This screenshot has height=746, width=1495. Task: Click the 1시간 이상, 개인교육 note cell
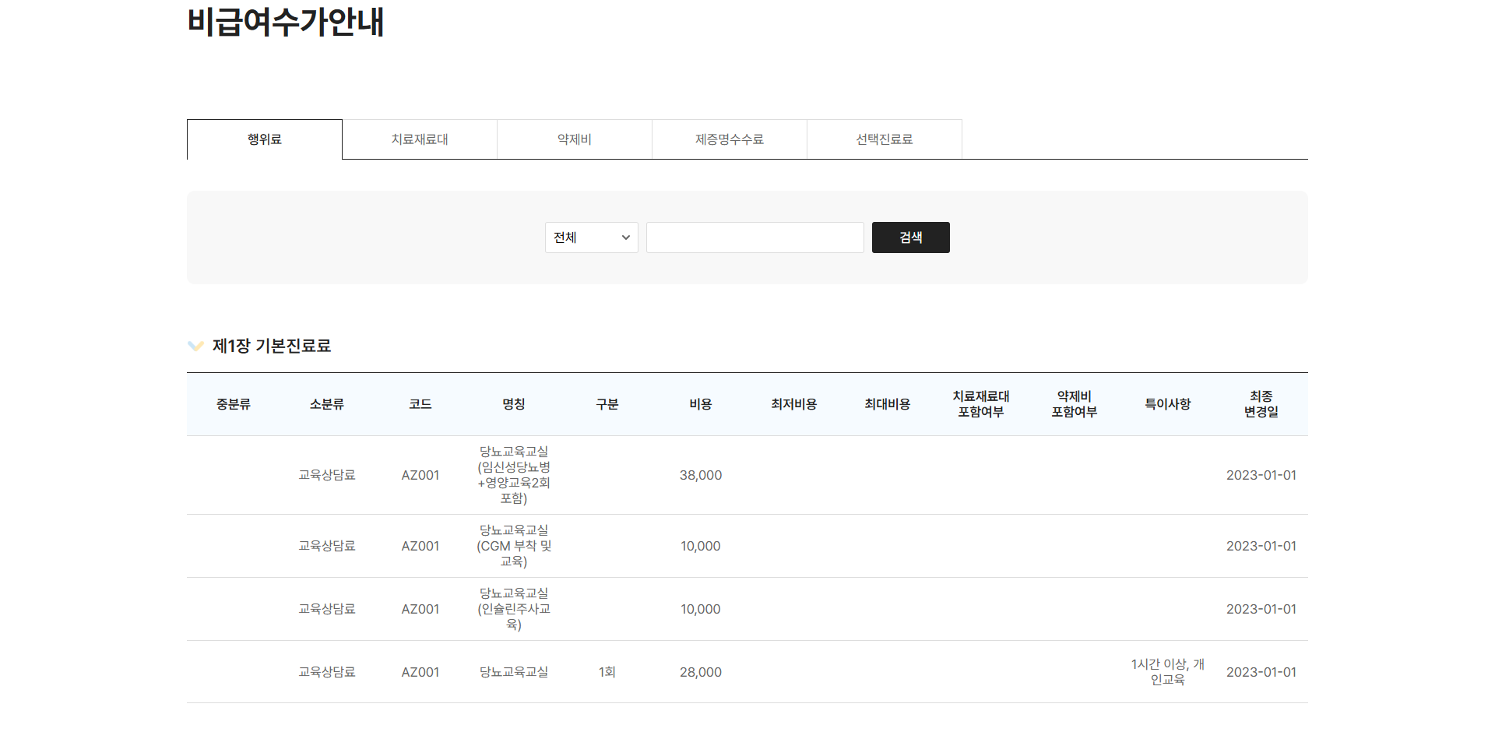[x=1167, y=672]
